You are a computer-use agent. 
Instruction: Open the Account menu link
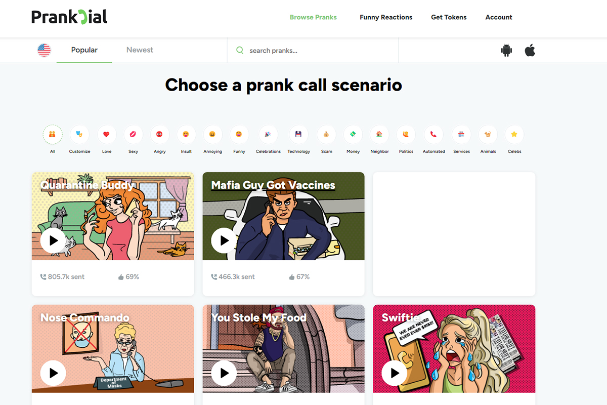pyautogui.click(x=499, y=17)
